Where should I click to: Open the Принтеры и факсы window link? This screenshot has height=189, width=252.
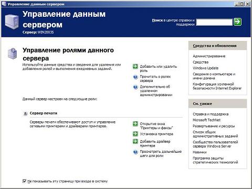point(156,125)
